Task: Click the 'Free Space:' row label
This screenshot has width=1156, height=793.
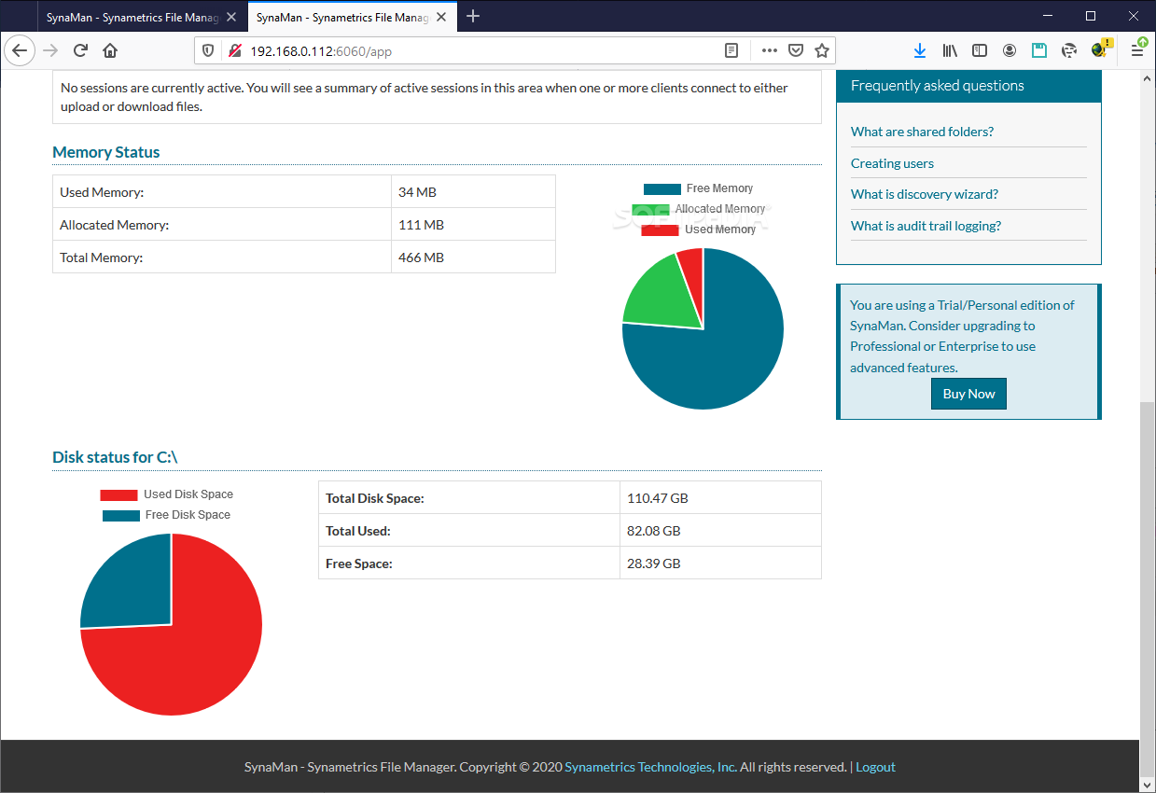Action: 359,563
